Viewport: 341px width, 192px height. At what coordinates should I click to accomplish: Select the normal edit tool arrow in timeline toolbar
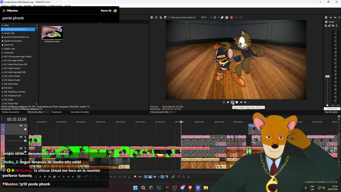coord(79,177)
